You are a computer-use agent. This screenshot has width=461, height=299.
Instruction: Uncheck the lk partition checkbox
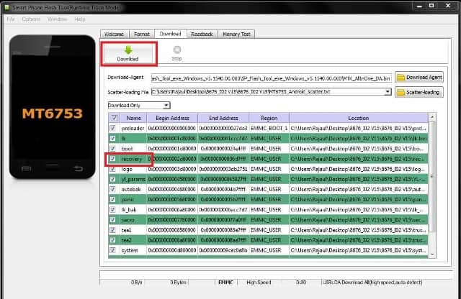[x=112, y=139]
